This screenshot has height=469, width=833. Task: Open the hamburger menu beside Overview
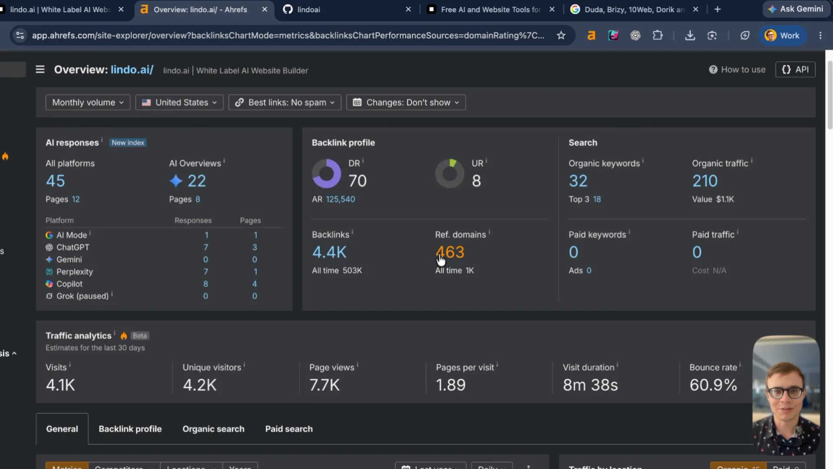point(40,69)
